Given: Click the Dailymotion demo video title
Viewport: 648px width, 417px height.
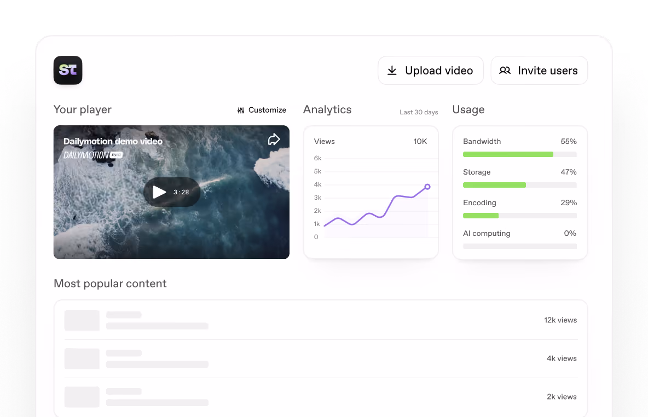Looking at the screenshot, I should [x=113, y=141].
